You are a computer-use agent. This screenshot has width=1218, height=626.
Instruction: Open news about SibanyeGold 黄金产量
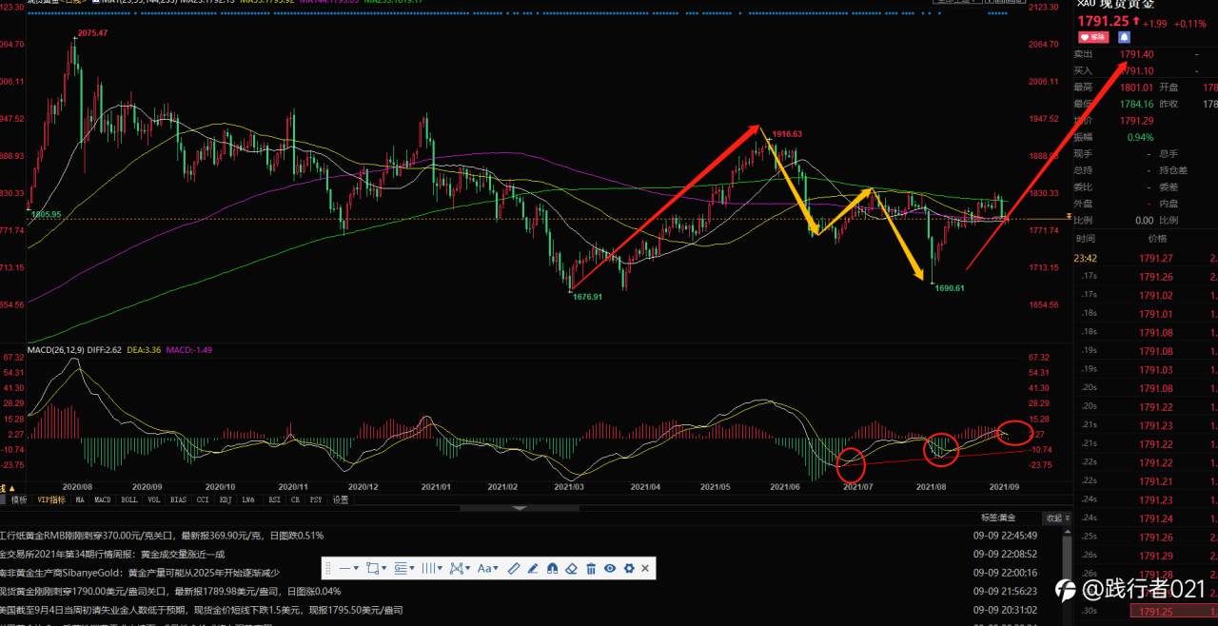[140, 572]
